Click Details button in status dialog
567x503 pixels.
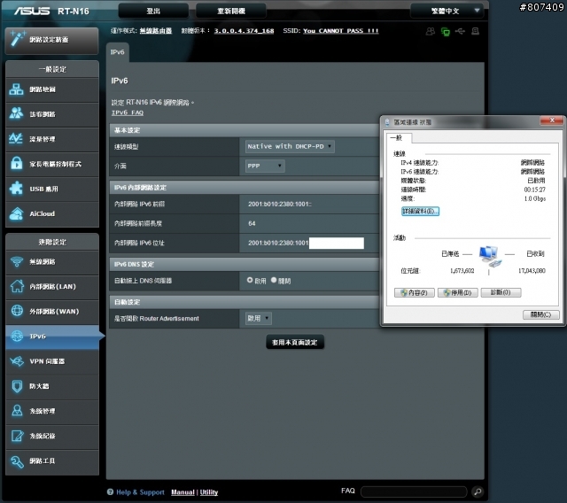[420, 211]
